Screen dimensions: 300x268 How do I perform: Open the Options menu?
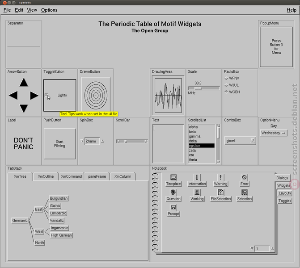[x=49, y=10]
